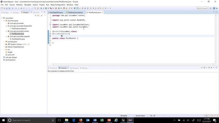Collapse the cucumber project node

(x=2, y=18)
